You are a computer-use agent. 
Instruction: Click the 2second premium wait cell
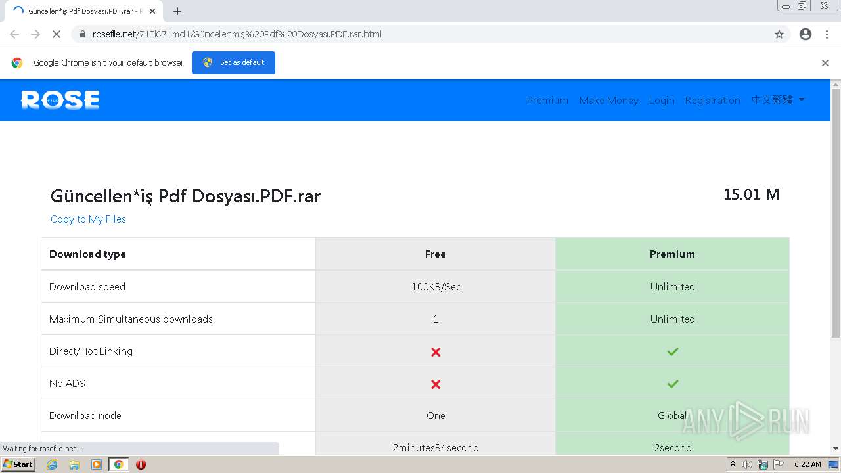coord(672,447)
